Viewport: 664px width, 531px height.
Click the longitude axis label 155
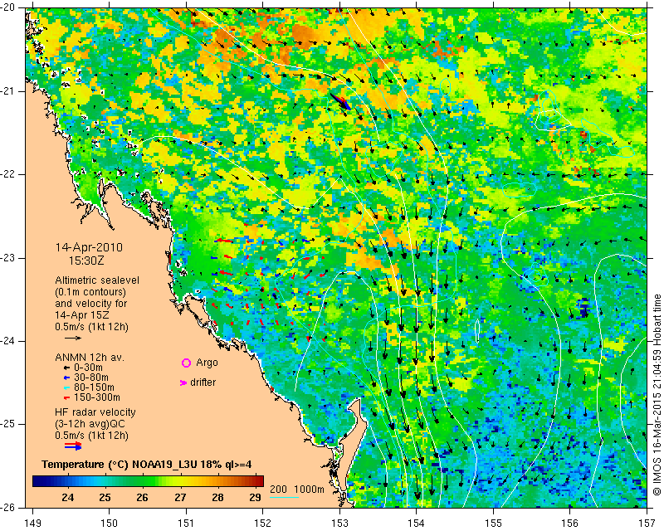click(493, 524)
